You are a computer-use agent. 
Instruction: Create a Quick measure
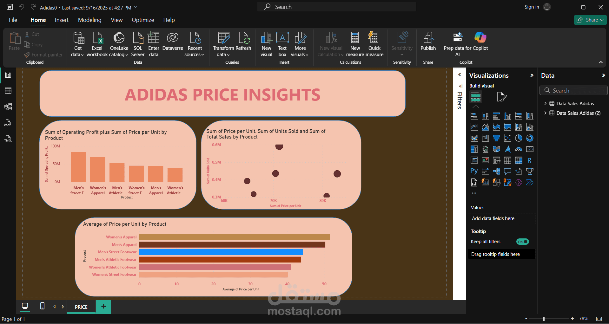click(x=374, y=44)
